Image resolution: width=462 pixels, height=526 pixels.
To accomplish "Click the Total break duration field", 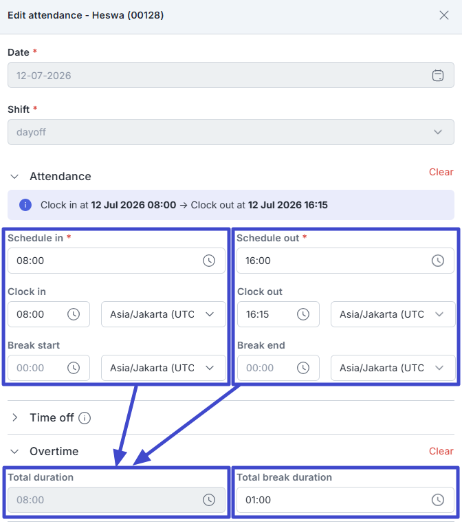I will coord(345,500).
